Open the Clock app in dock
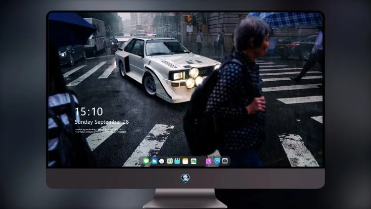The width and height of the screenshot is (371, 209). 162,161
